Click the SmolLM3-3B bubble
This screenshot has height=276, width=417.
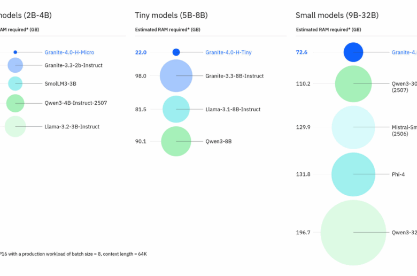tap(16, 83)
